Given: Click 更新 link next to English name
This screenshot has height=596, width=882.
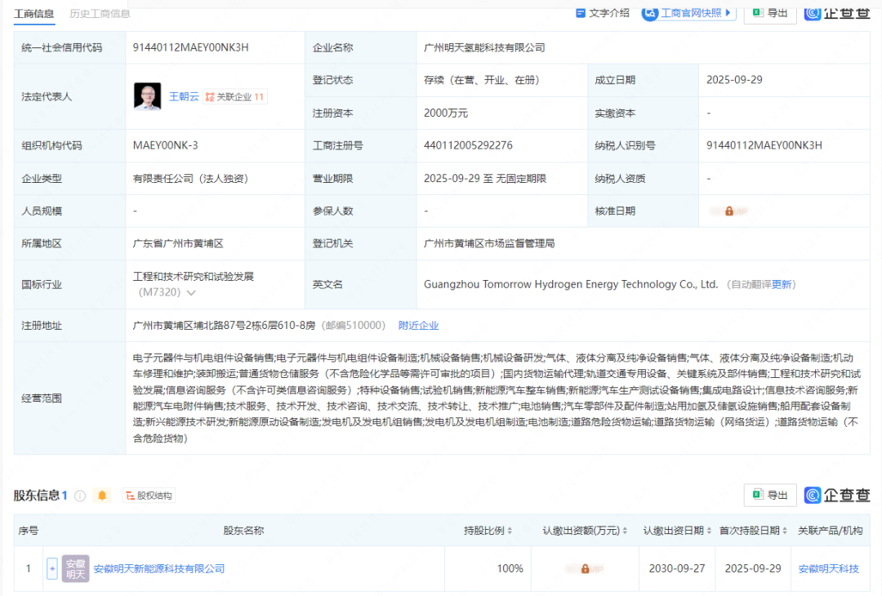Looking at the screenshot, I should (782, 284).
